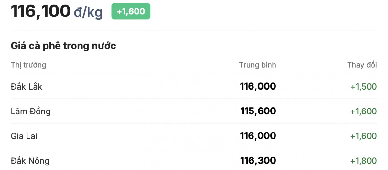Select the Thay đổi column header
Image resolution: width=388 pixels, height=170 pixels.
point(362,65)
